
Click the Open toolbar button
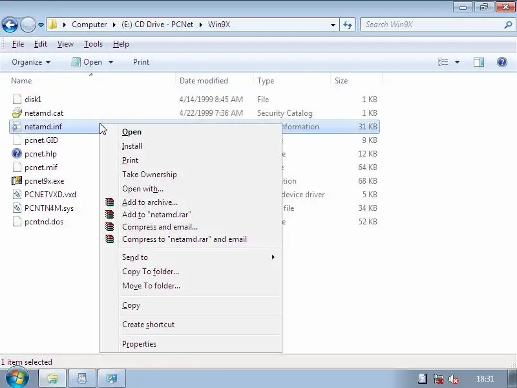coord(87,62)
